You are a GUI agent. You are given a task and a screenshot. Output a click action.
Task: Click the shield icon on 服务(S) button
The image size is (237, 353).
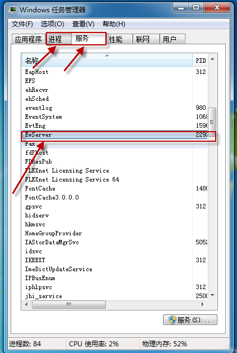[173, 320]
